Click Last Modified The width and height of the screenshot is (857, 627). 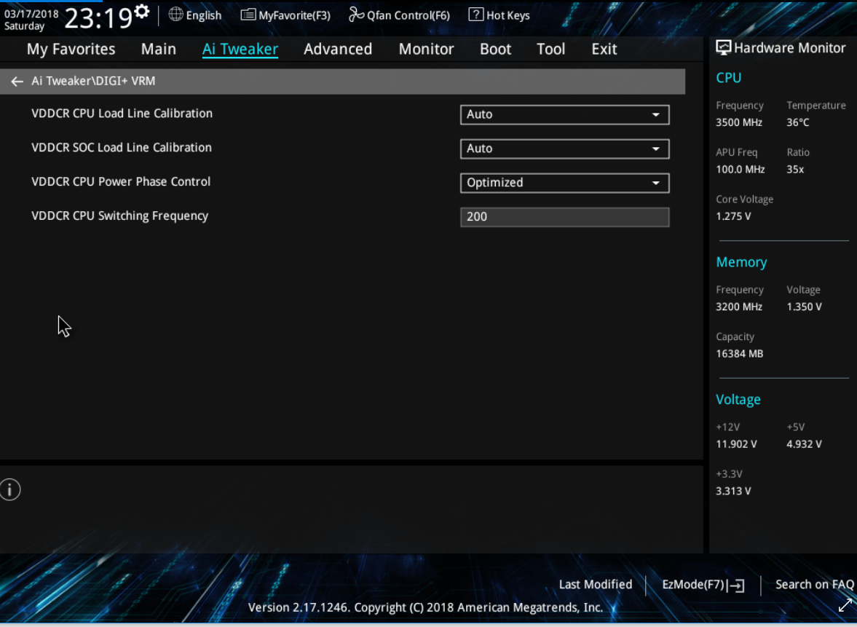[595, 584]
